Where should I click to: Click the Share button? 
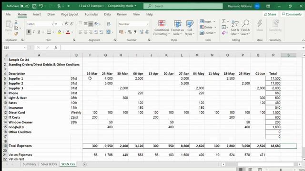pos(270,14)
